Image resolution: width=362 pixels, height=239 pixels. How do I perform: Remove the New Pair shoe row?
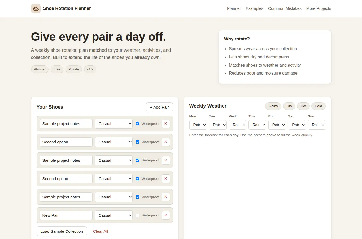pyautogui.click(x=165, y=215)
